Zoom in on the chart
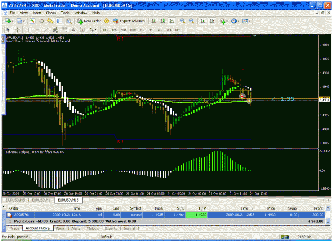 tap(182, 21)
